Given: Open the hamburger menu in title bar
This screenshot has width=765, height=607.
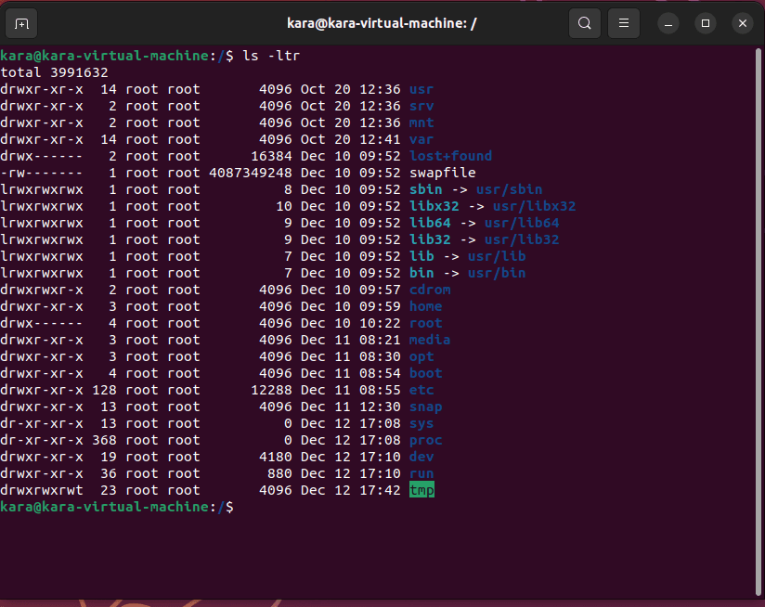Looking at the screenshot, I should [625, 23].
